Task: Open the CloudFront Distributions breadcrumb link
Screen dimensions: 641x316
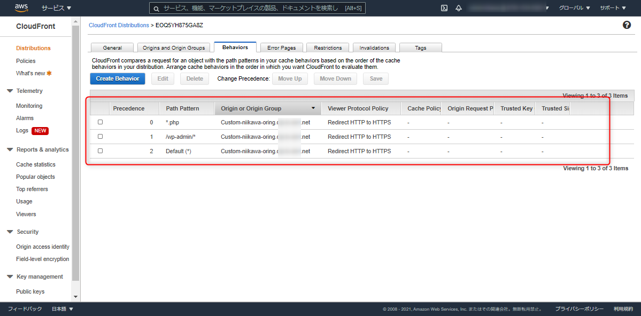Action: pos(118,25)
